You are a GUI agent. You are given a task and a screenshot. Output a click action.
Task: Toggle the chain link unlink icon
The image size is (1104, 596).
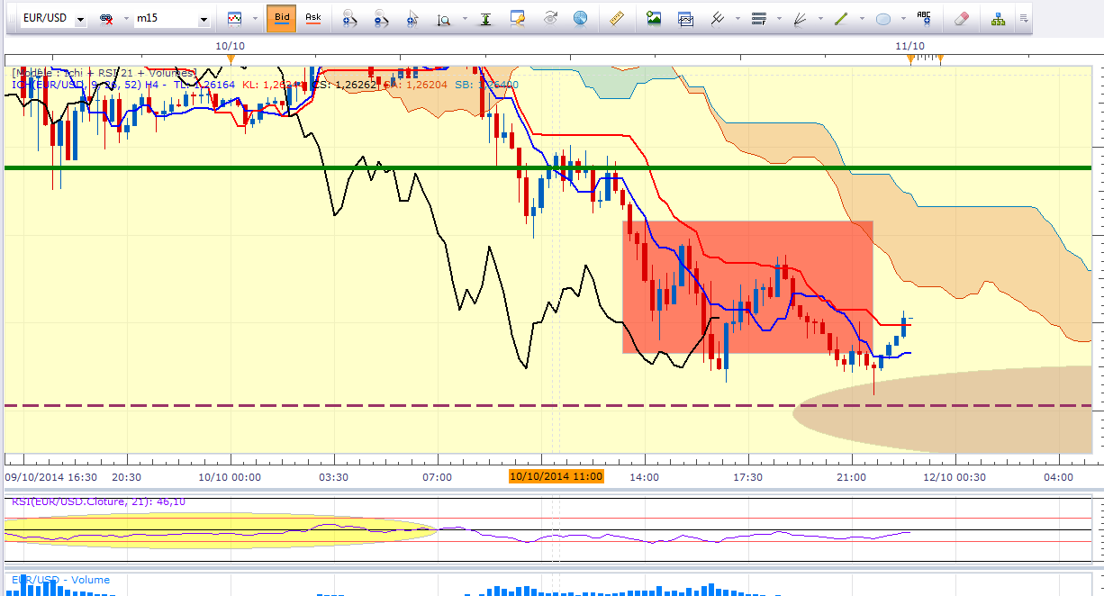(x=106, y=19)
